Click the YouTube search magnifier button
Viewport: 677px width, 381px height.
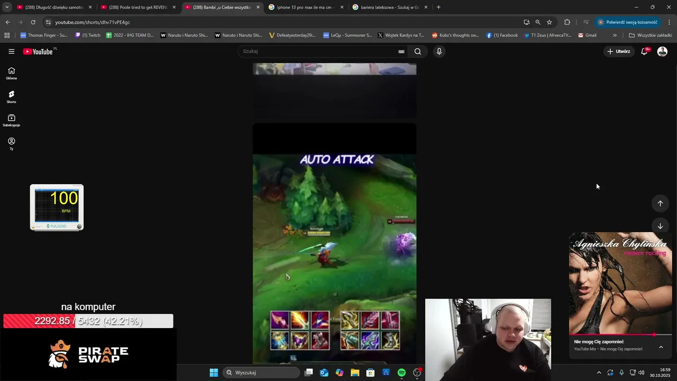(x=418, y=51)
